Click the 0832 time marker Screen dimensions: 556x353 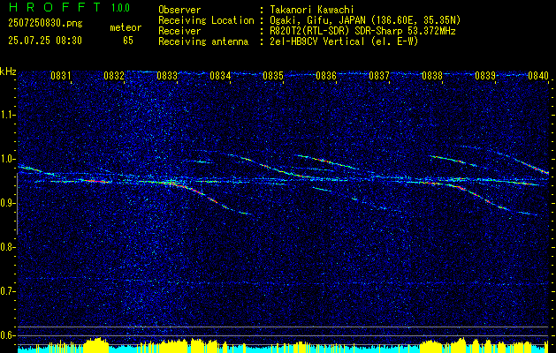[114, 76]
